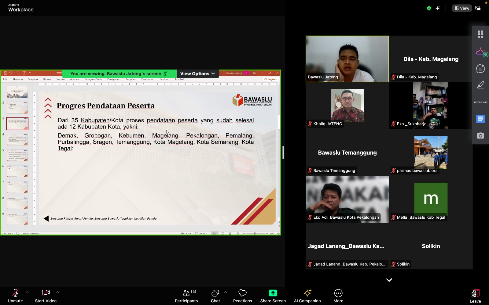Start Video camera
Screen dimensions: 489x305
[46, 296]
